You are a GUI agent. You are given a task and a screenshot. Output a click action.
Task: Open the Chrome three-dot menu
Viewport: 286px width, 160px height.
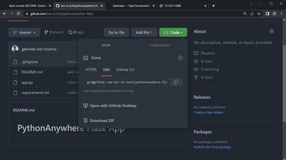point(281,14)
